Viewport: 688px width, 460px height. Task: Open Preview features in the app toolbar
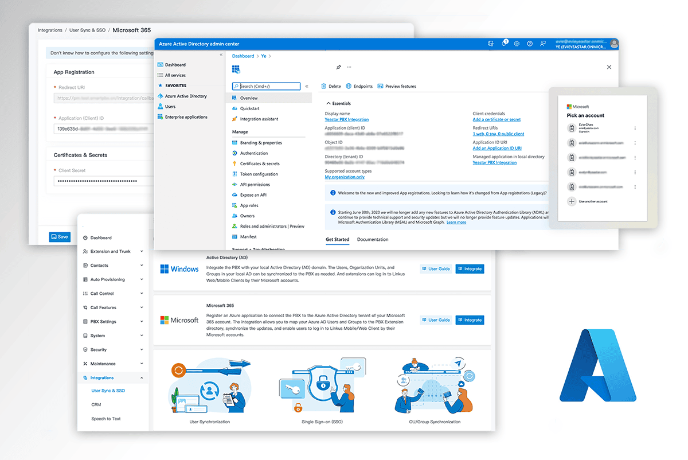pos(397,87)
